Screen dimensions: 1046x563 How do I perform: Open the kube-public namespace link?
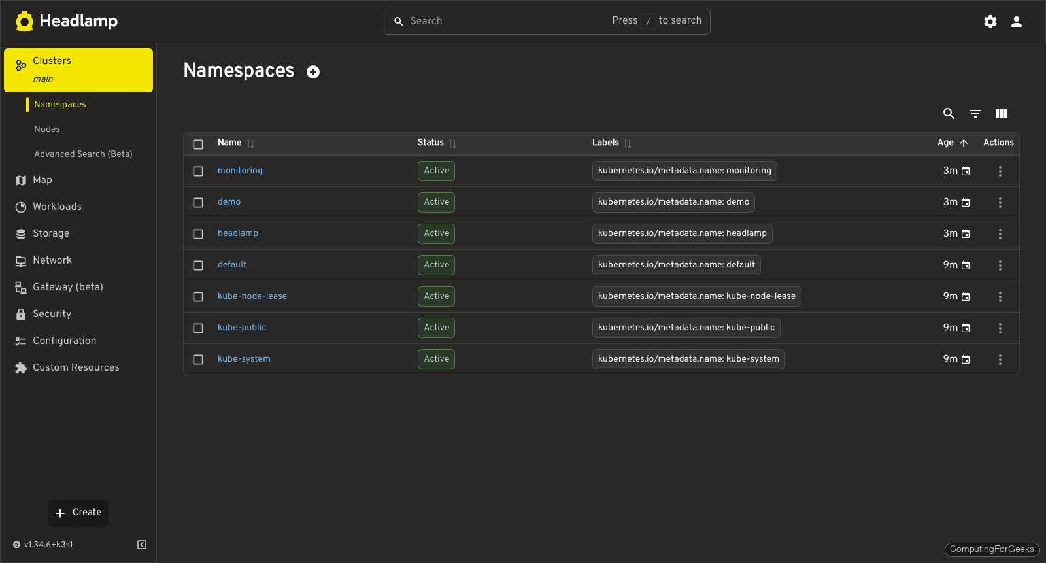tap(242, 328)
